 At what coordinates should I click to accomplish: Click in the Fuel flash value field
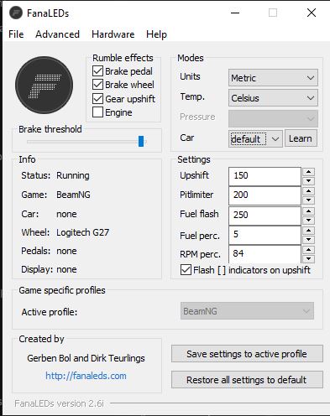265,216
